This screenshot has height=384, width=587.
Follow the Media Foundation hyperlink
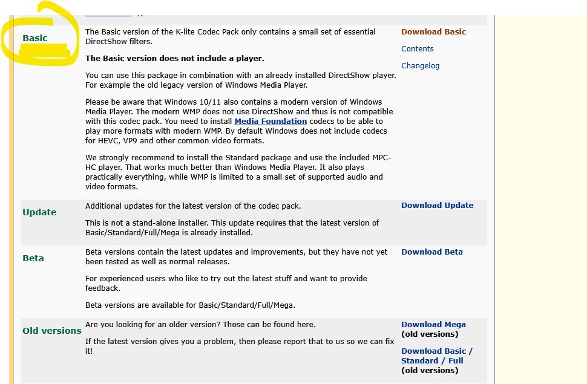tap(271, 122)
